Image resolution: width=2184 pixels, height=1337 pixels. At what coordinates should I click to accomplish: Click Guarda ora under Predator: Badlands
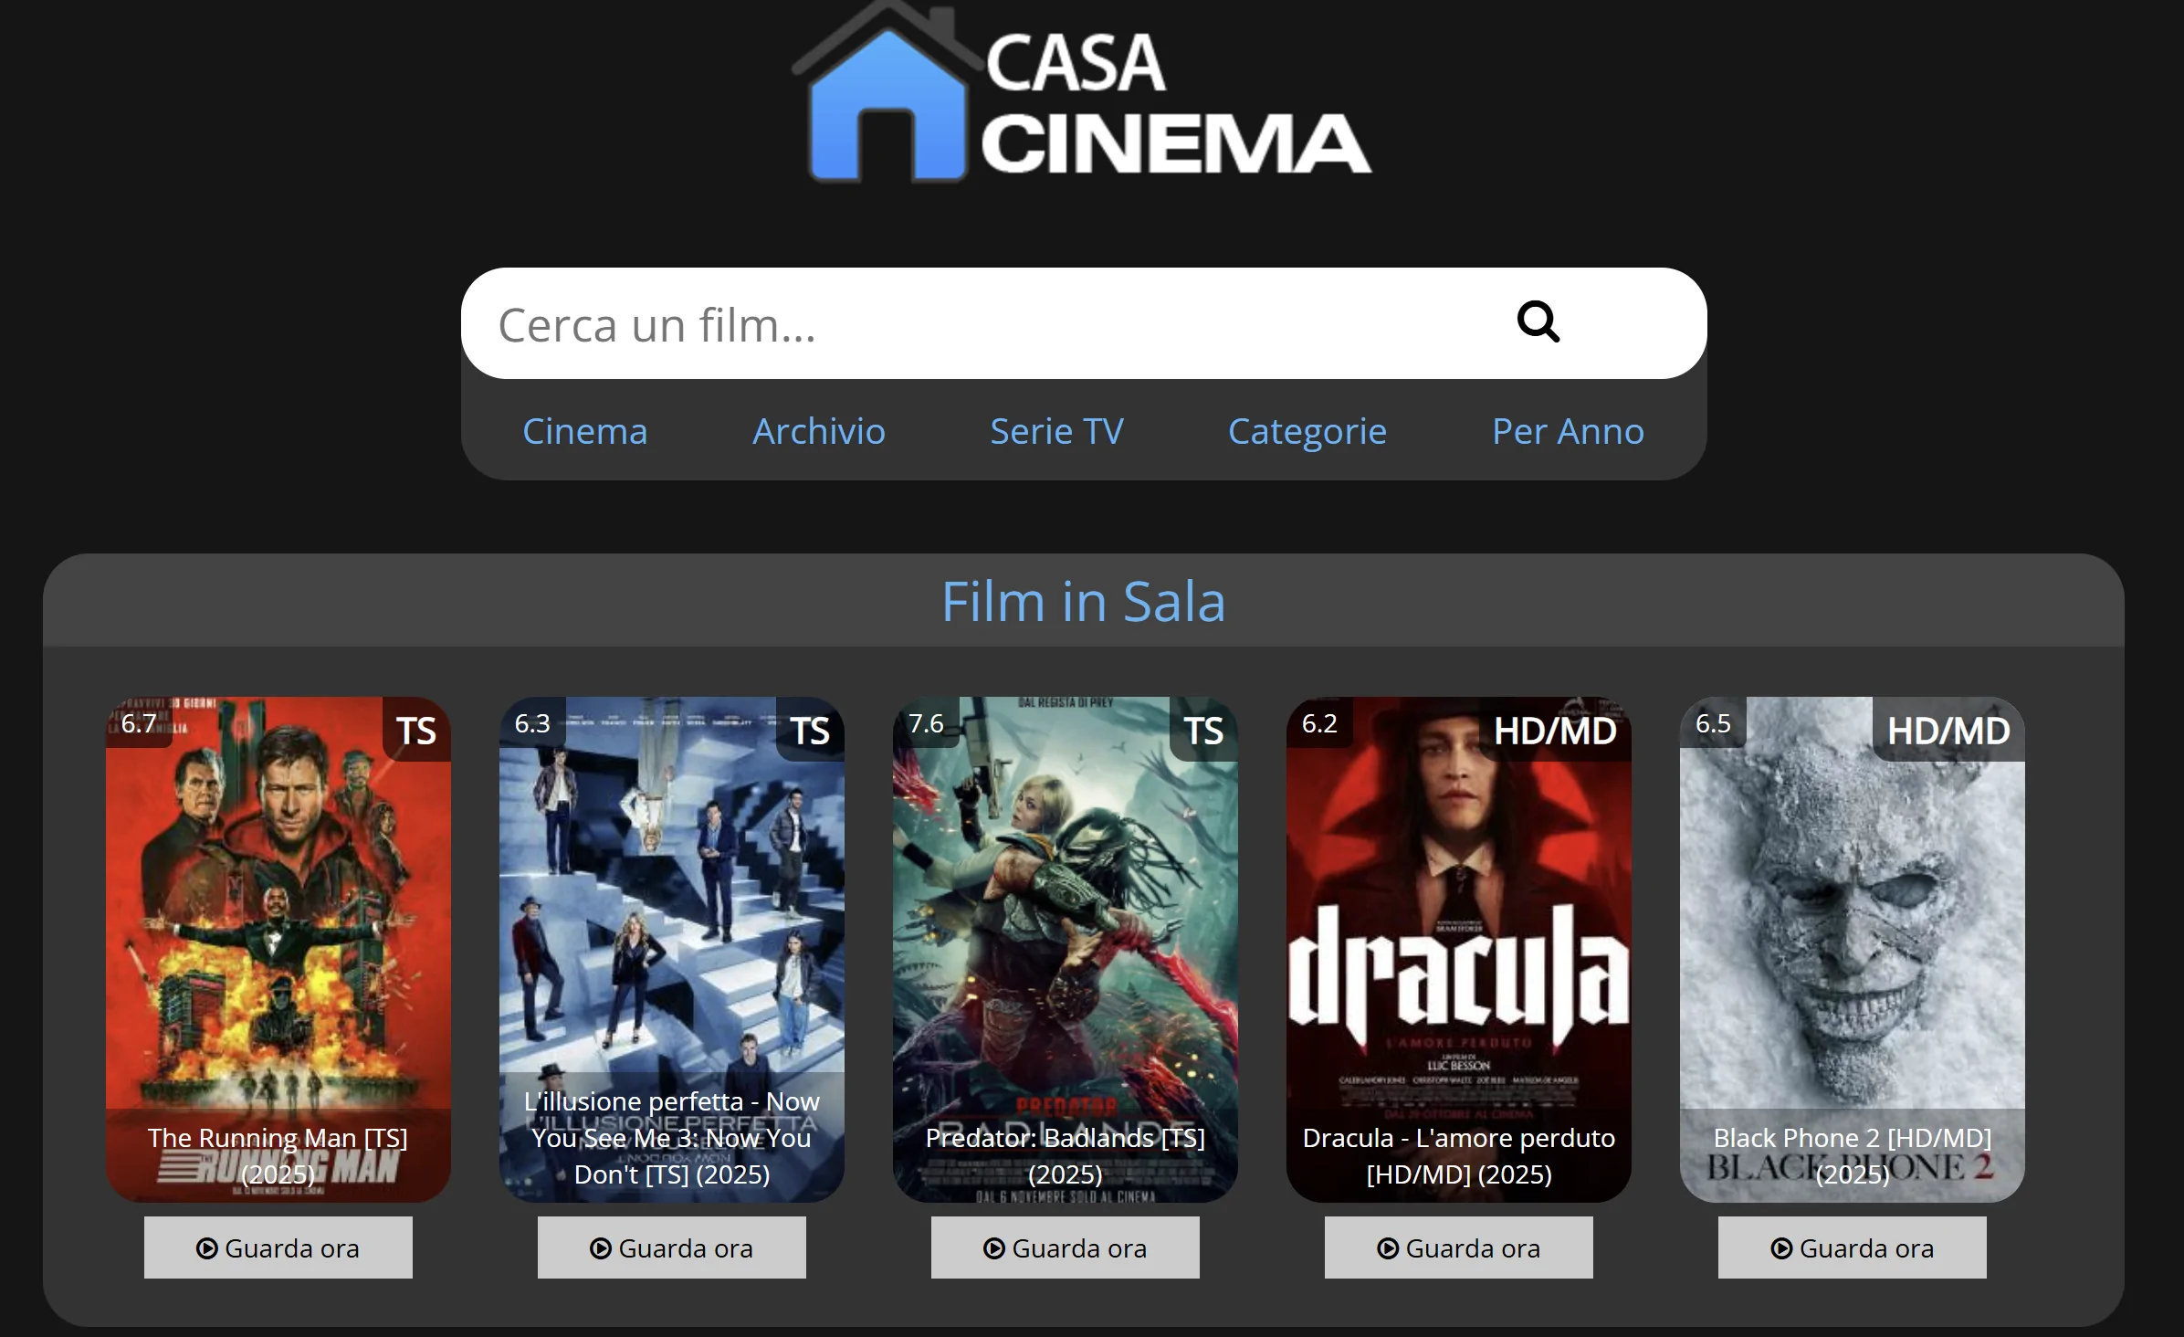coord(1066,1248)
